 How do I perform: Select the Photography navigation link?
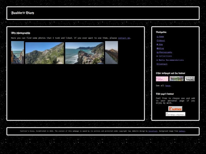tap(164, 52)
